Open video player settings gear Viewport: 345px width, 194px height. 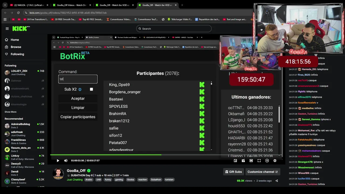[x=275, y=161]
